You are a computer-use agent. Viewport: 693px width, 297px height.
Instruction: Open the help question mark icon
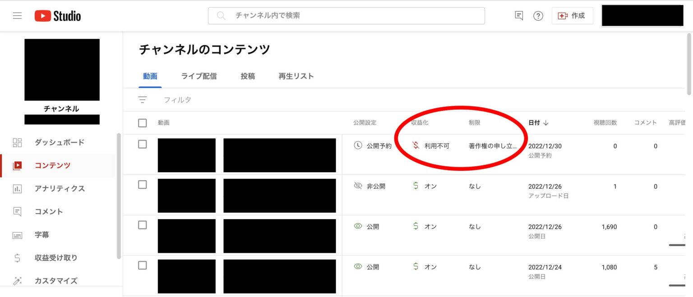pos(538,16)
